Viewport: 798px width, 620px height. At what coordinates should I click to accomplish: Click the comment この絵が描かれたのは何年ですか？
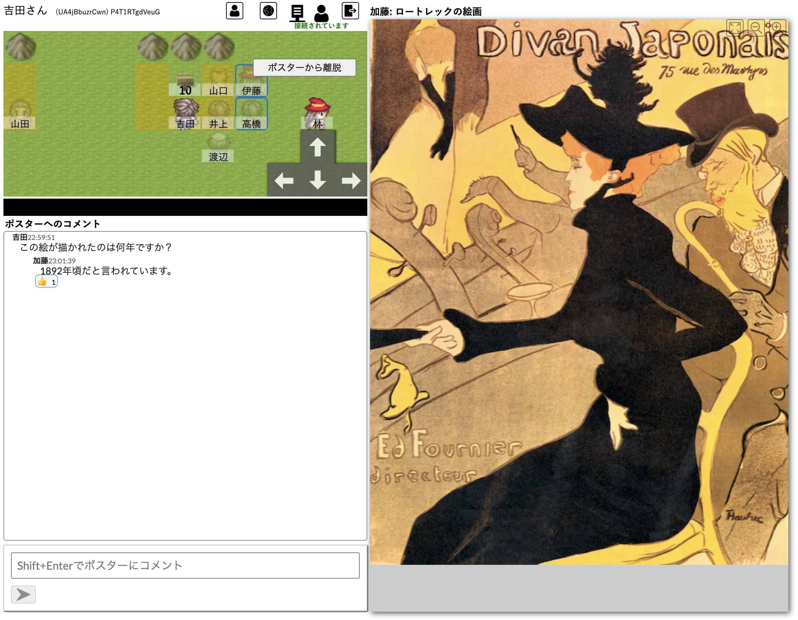coord(96,248)
